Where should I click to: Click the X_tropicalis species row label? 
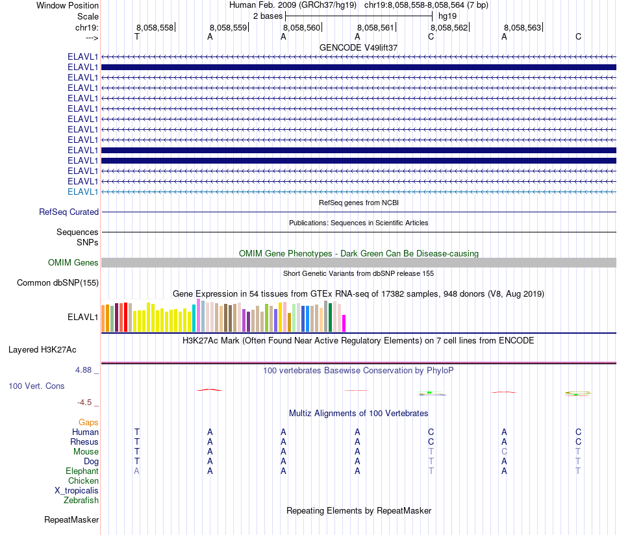point(77,491)
